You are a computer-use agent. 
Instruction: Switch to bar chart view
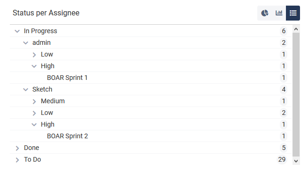(x=279, y=13)
